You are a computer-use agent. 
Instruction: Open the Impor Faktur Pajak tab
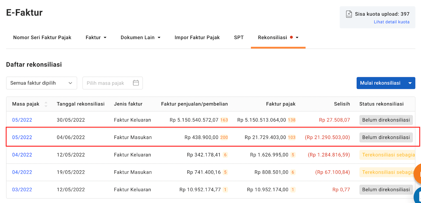(x=197, y=37)
